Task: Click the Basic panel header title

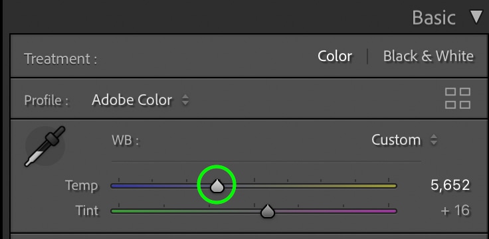Action: (x=434, y=17)
